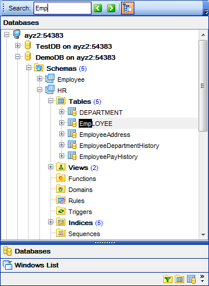209x286 pixels.
Task: Collapse the HR schema node
Action: 39,90
